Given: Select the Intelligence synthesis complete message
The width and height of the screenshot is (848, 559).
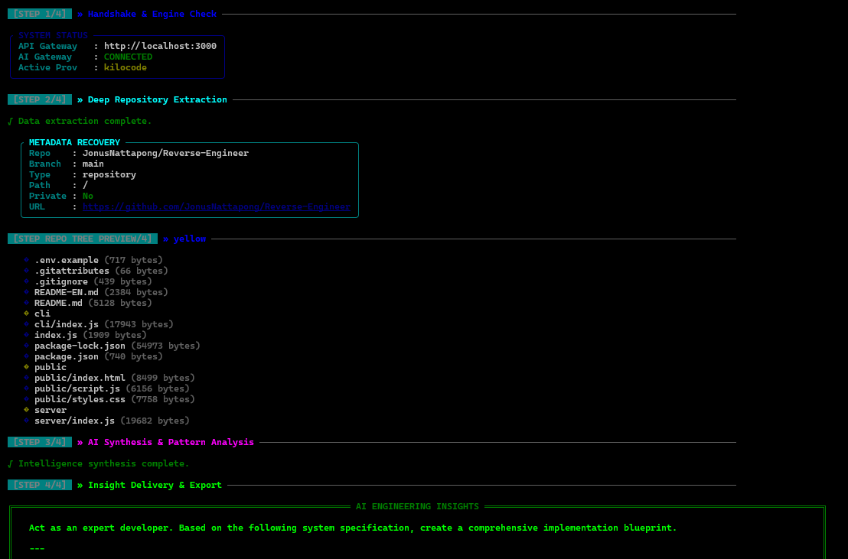Looking at the screenshot, I should 104,463.
